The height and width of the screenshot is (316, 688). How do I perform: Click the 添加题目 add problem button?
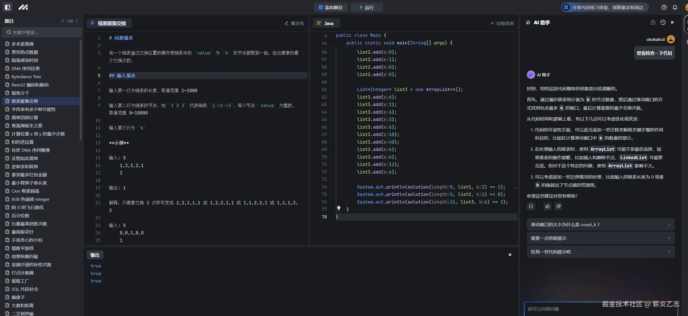(x=330, y=7)
